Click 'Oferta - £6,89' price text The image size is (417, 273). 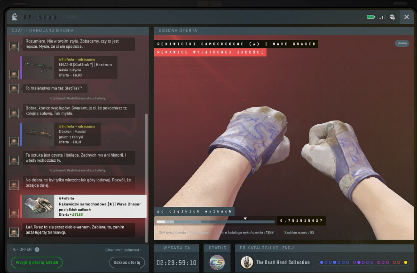tap(70, 76)
